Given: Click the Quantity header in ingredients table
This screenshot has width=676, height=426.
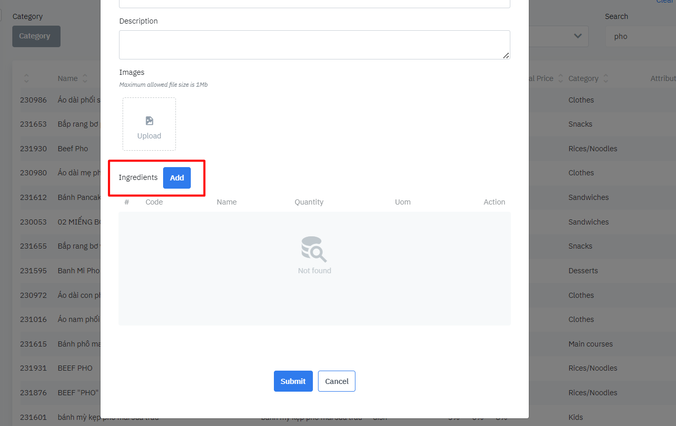Looking at the screenshot, I should pos(309,202).
